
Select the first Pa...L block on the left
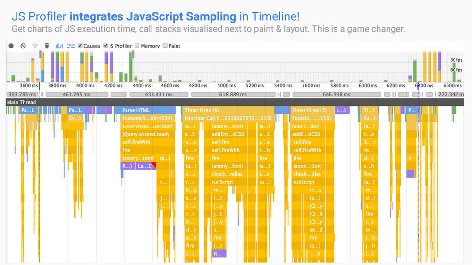(28, 110)
